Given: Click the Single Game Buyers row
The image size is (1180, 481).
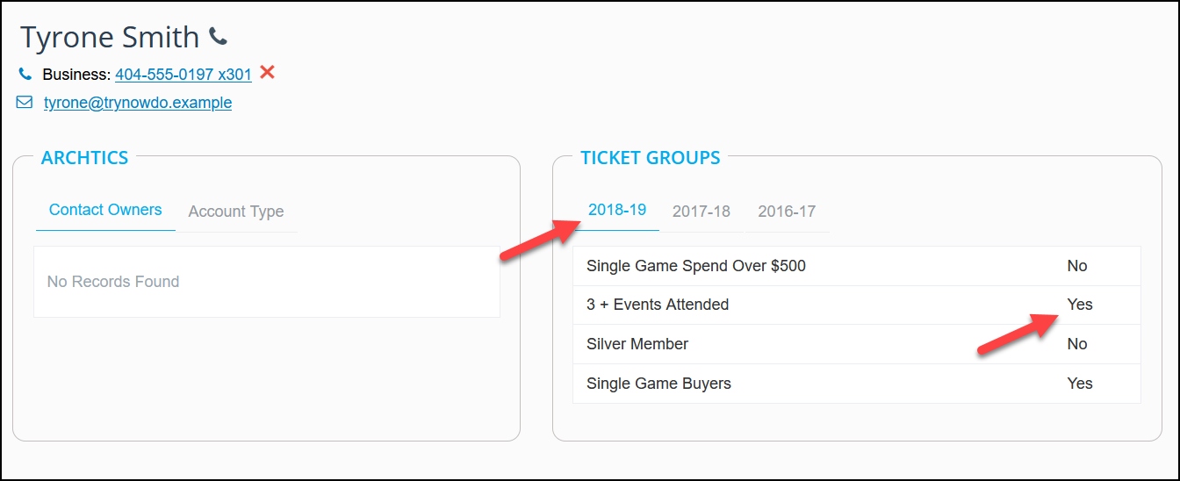Looking at the screenshot, I should 856,384.
